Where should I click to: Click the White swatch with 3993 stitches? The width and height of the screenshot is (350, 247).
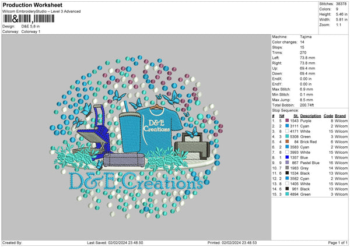click(287, 152)
